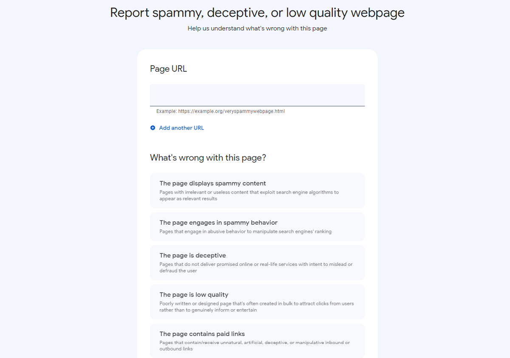This screenshot has height=358, width=510.
Task: Click the example.org sample URL hint text
Action: [x=231, y=111]
